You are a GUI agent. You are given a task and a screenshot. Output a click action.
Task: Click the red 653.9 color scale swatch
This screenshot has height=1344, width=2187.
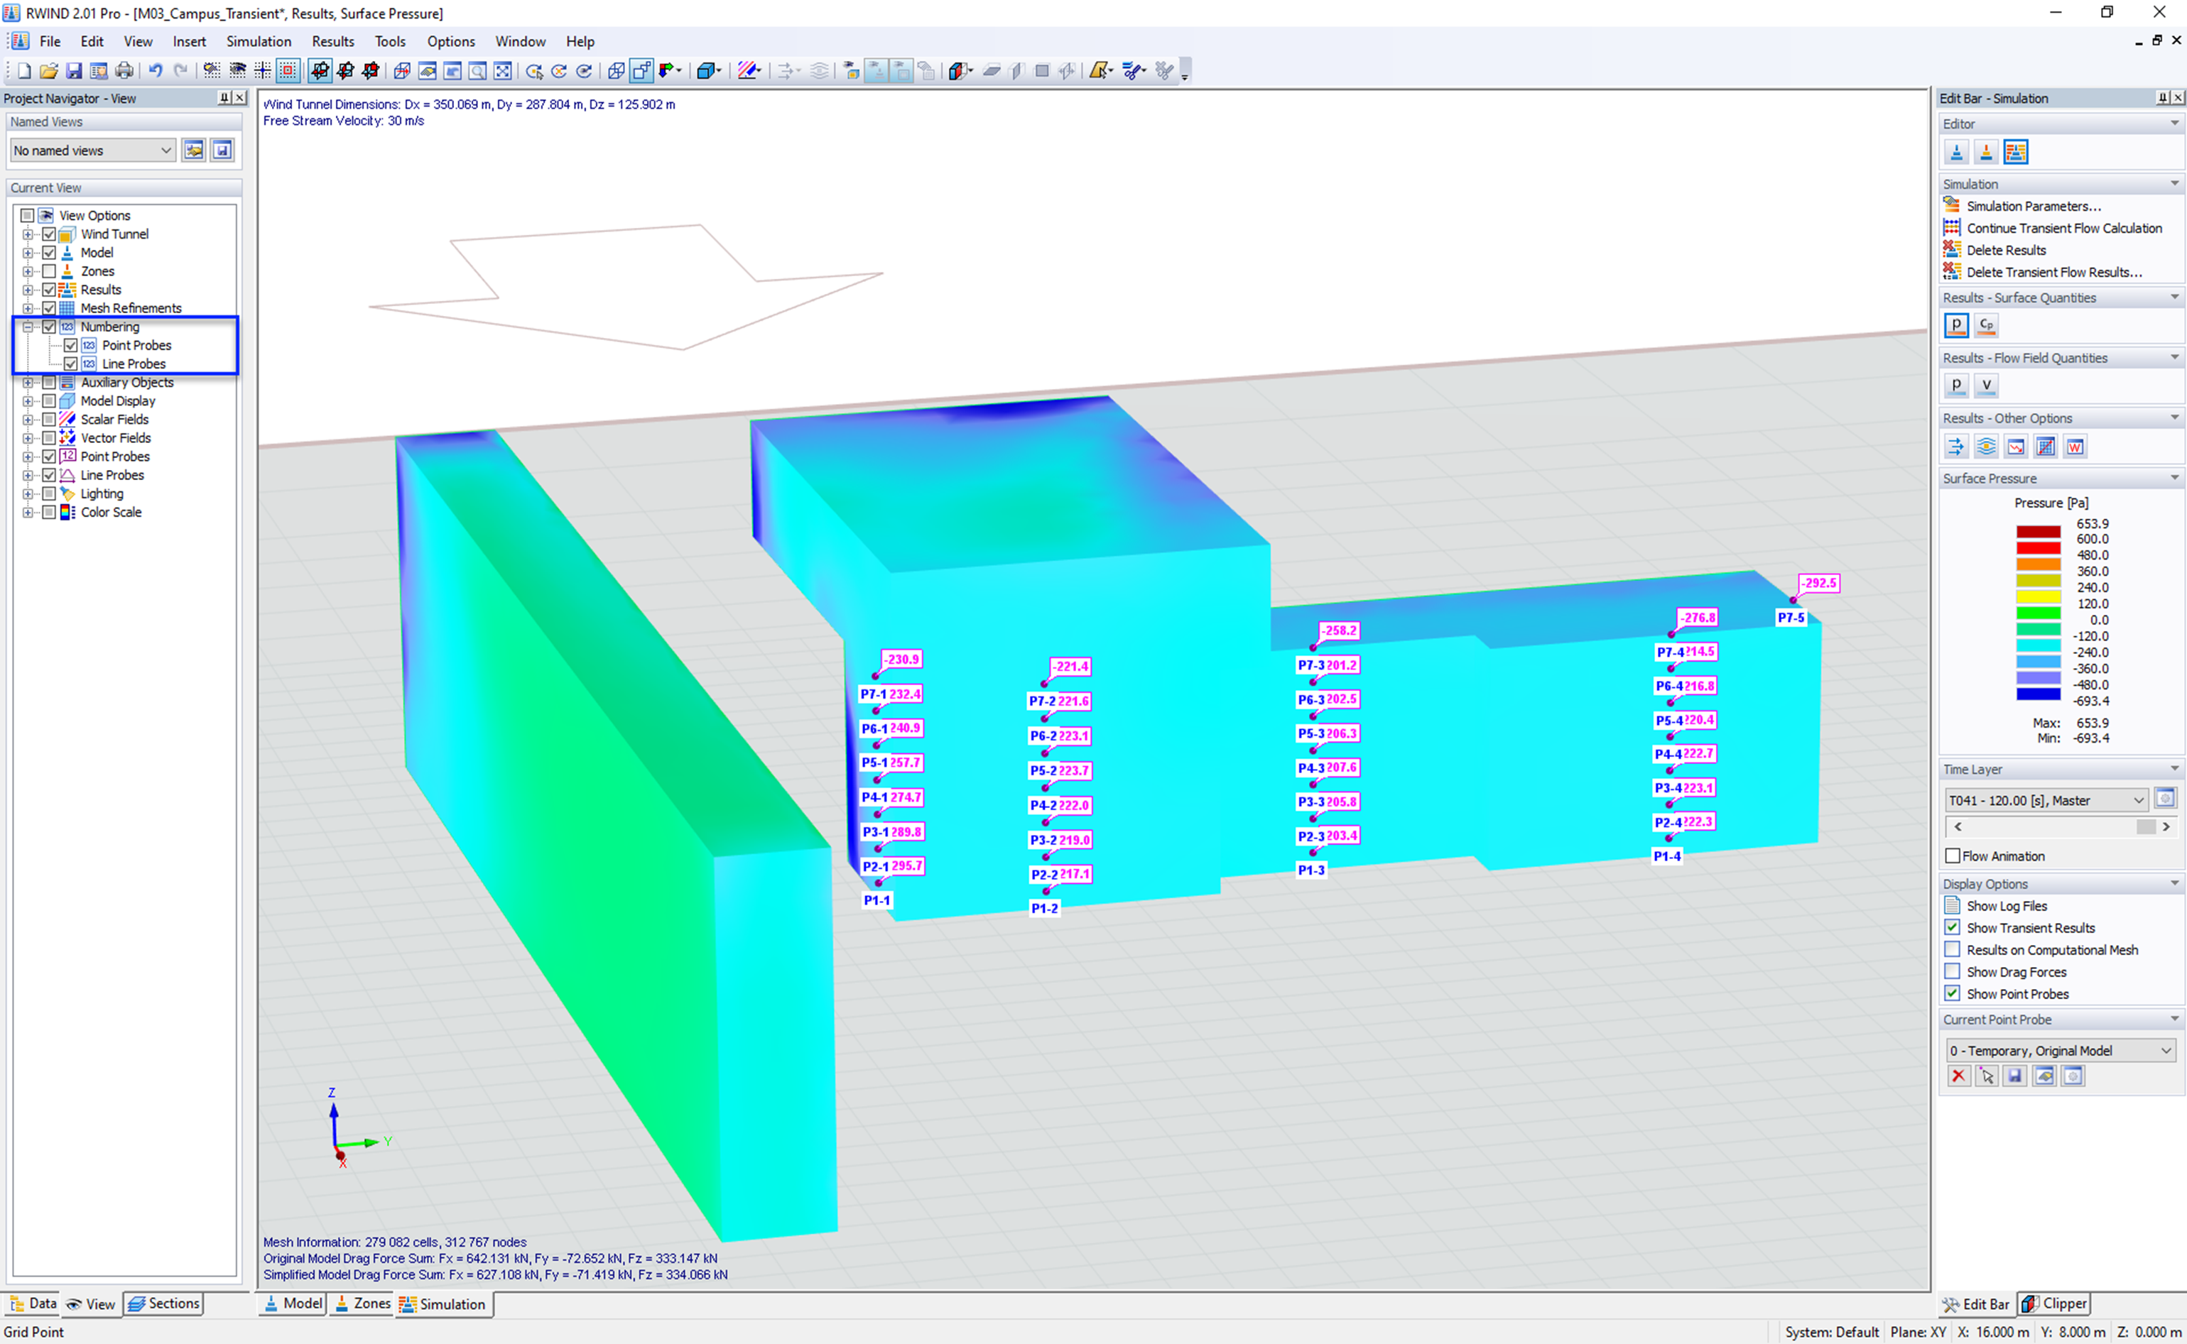tap(2038, 532)
